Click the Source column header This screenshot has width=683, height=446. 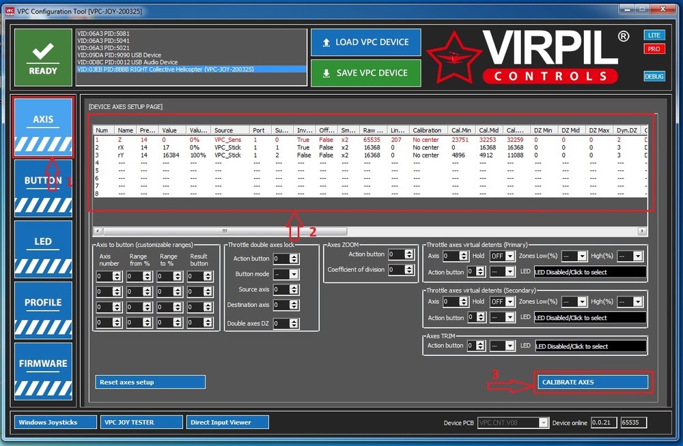[x=230, y=130]
